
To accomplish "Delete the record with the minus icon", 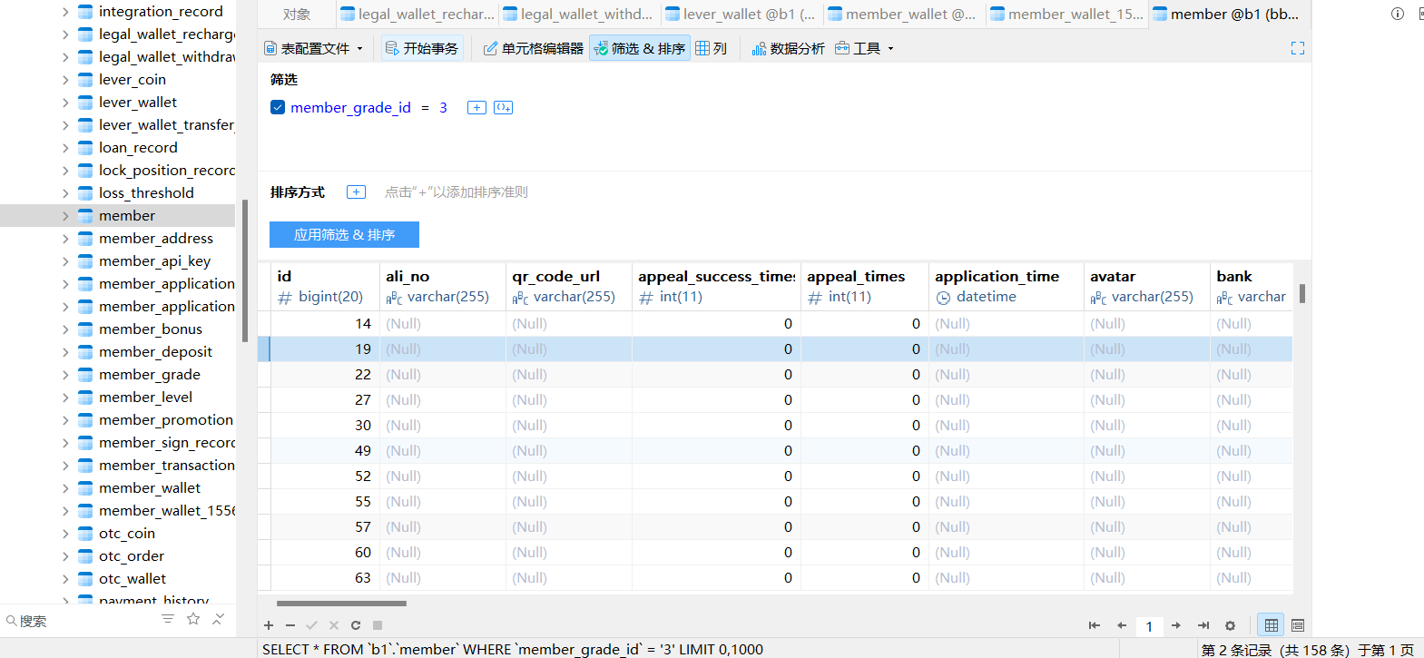I will coord(290,625).
